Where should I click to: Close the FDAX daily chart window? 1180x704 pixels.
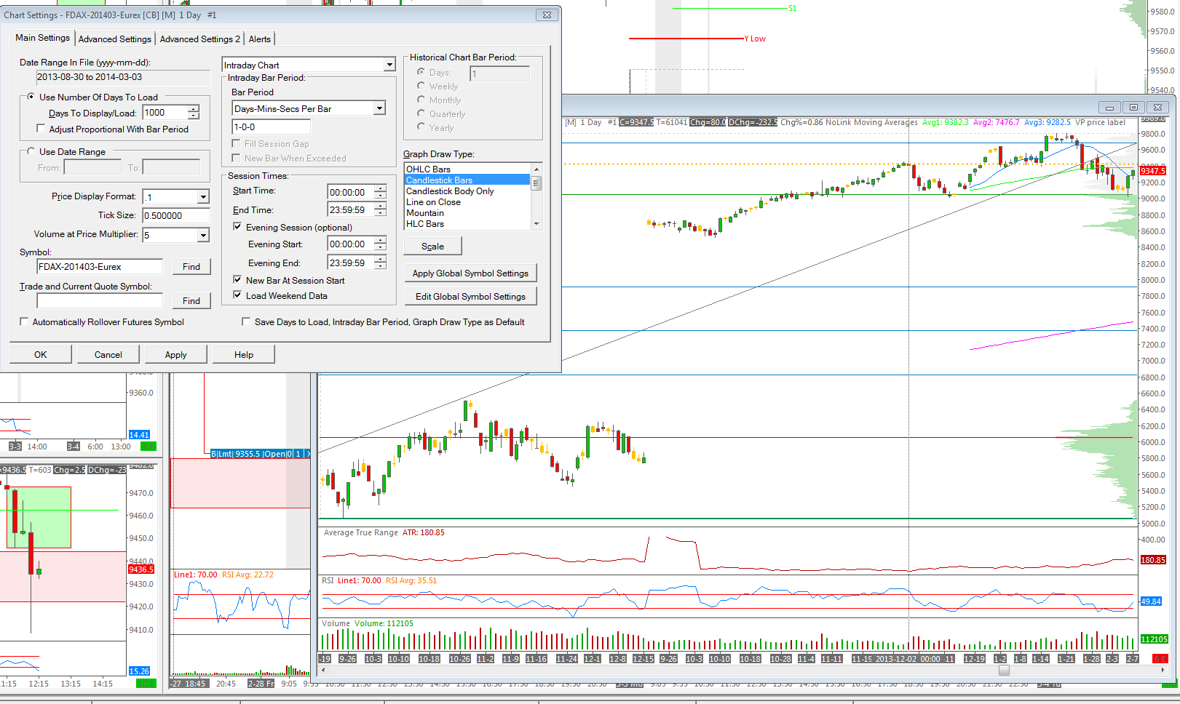pos(1157,107)
